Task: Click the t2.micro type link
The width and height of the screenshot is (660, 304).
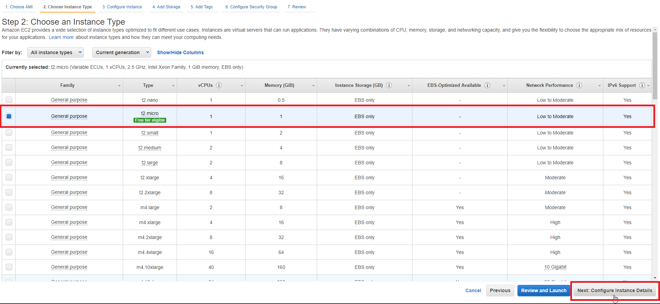Action: 150,113
